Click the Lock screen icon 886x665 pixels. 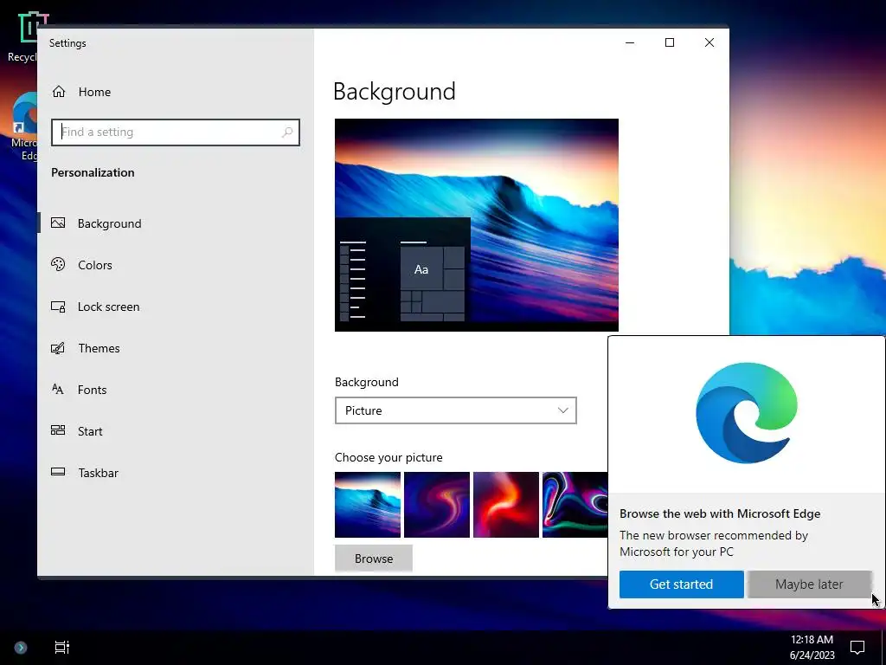click(58, 307)
